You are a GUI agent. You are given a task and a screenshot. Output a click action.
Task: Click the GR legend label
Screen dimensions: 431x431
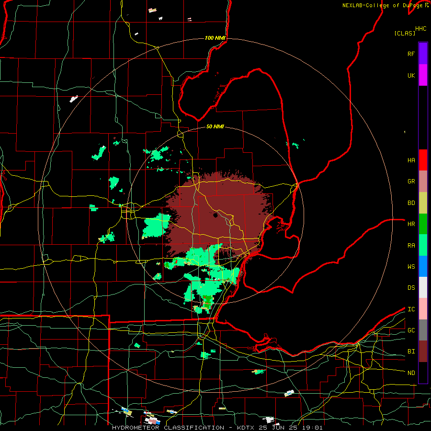411,181
